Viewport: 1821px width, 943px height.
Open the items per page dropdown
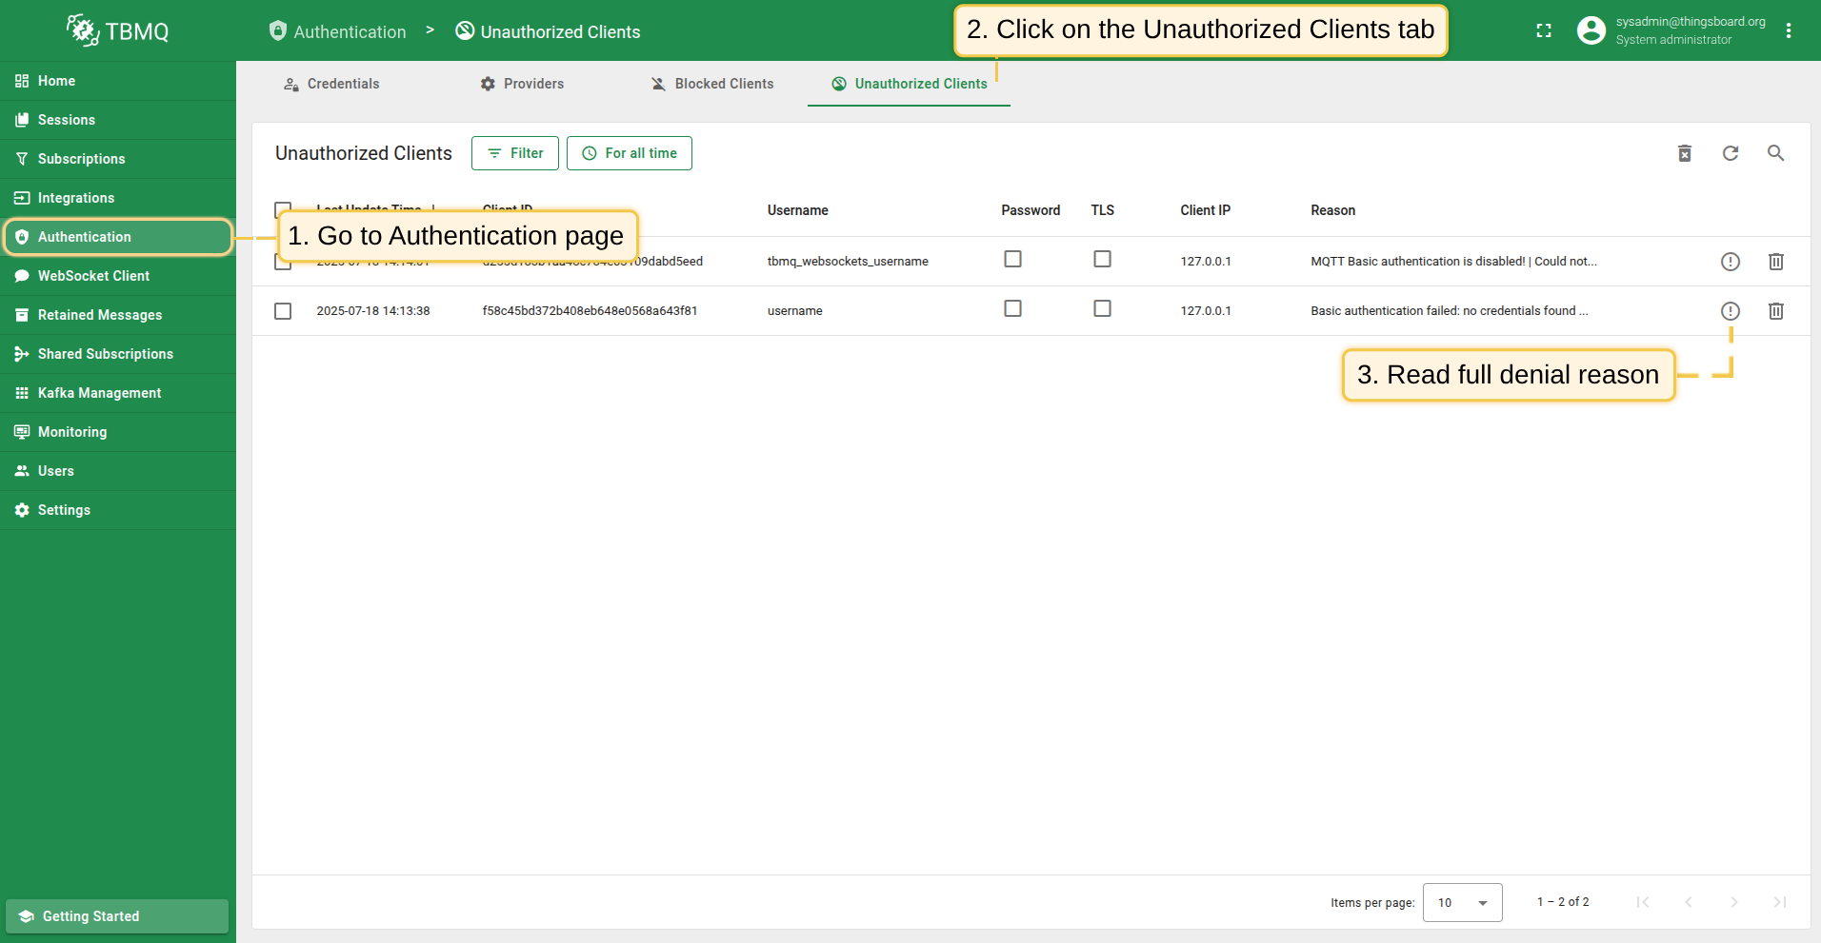click(x=1462, y=902)
